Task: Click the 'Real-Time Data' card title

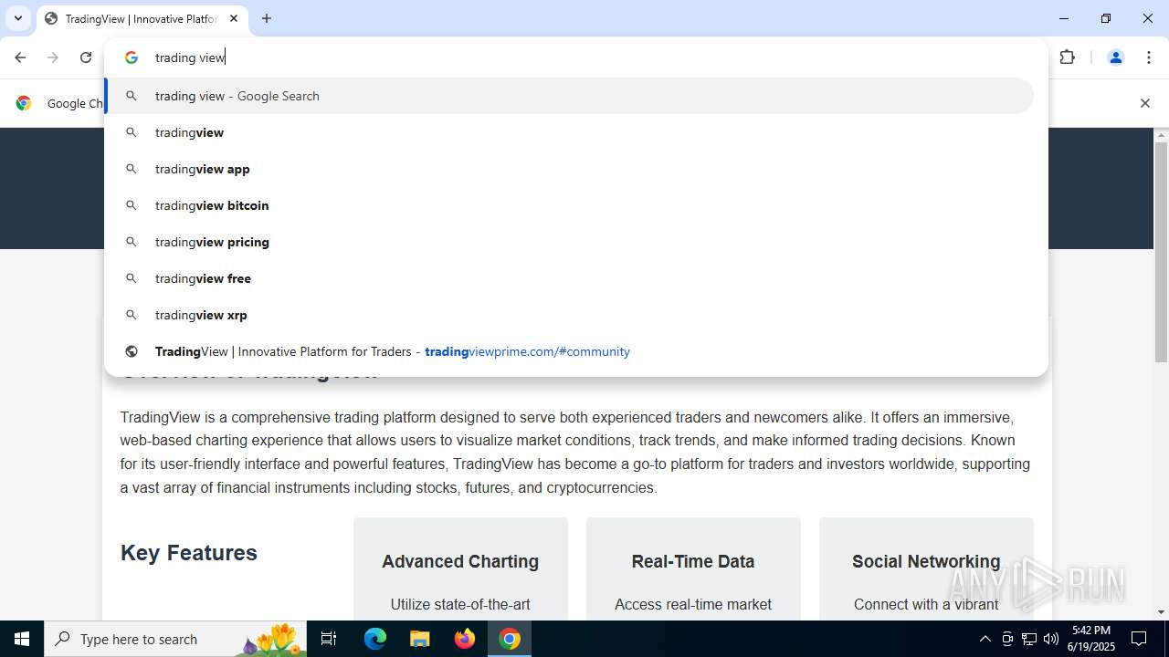Action: tap(693, 561)
